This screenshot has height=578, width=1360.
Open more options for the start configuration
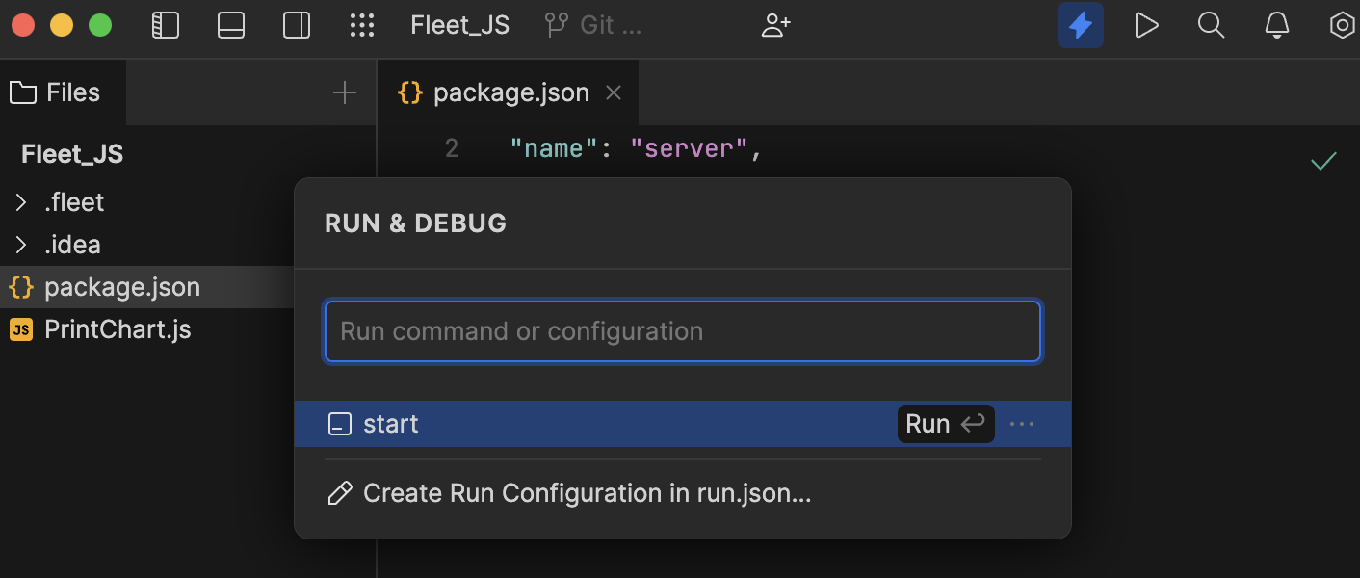pos(1022,423)
